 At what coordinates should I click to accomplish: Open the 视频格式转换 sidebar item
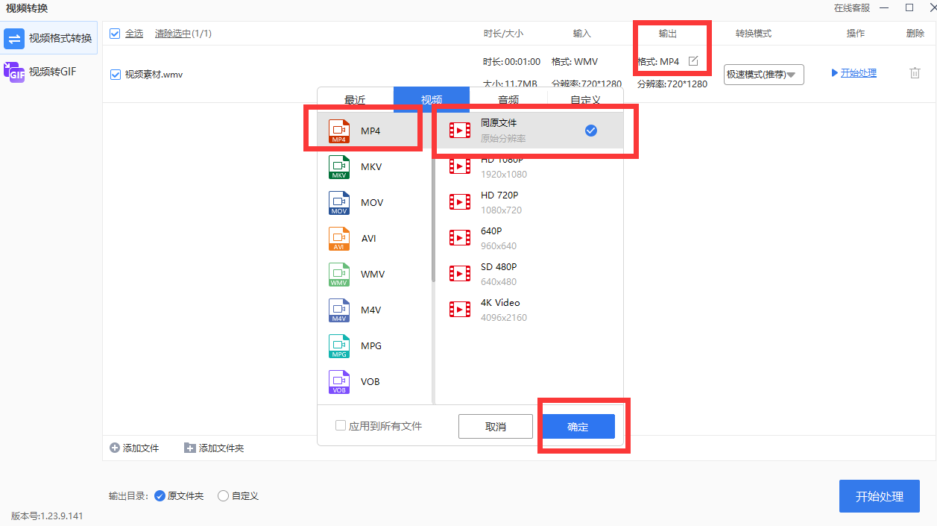(x=48, y=38)
